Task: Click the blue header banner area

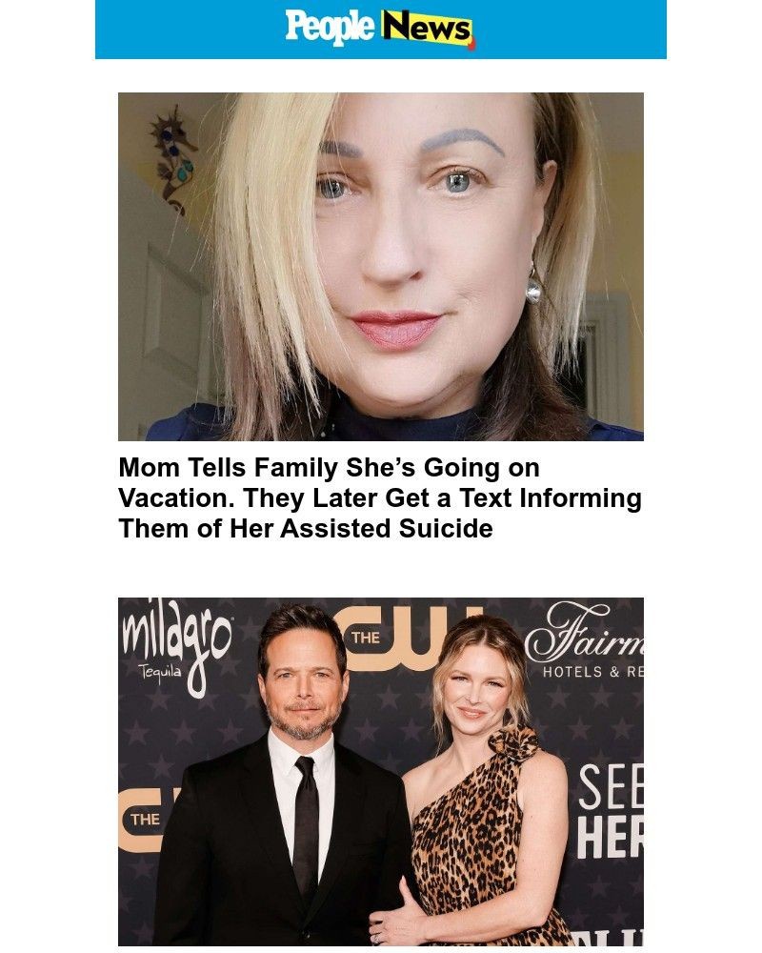Action: pos(380,30)
